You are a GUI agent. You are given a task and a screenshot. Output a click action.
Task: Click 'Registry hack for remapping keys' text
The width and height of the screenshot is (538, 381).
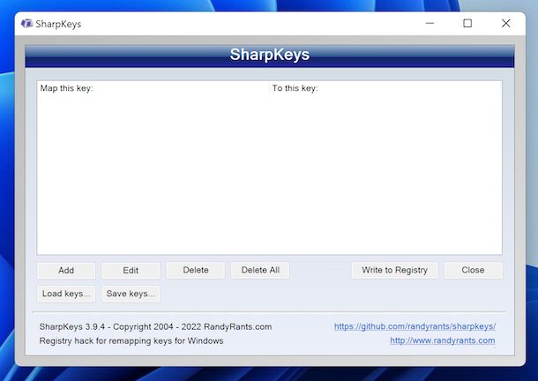131,340
